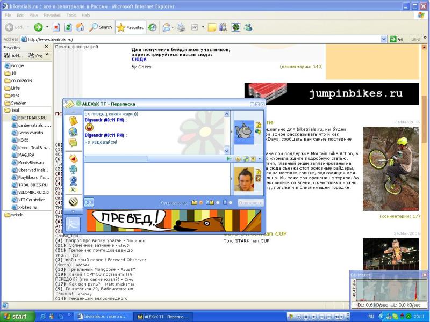Viewport: 430px width, 322px height.
Task: Click the globe icon in chat sidebar
Action: coord(73,131)
